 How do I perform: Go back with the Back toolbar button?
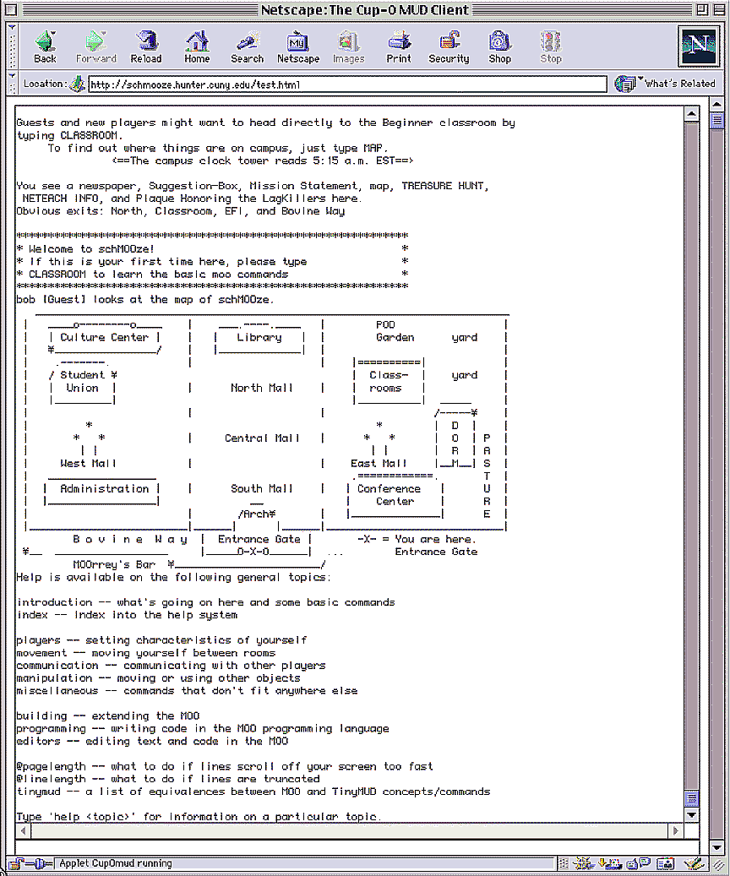click(45, 47)
